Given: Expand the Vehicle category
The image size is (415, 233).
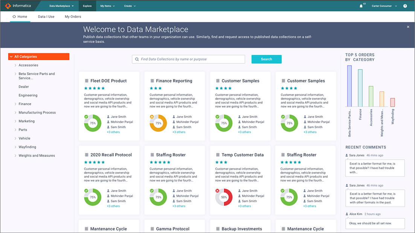Looking at the screenshot, I should pos(15,138).
